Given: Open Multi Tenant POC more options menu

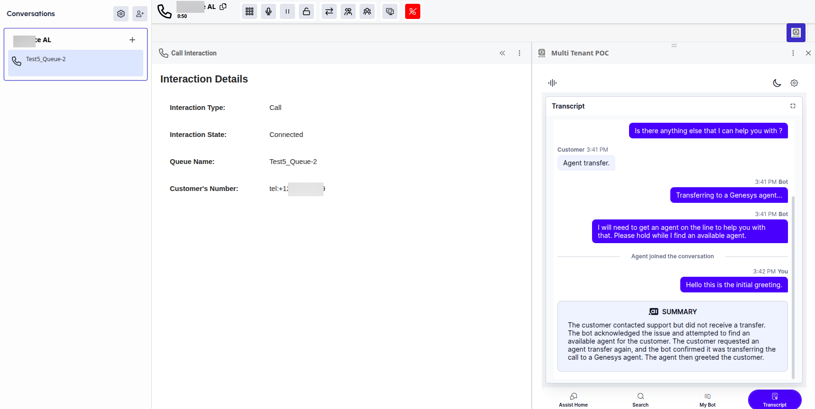Looking at the screenshot, I should 793,53.
